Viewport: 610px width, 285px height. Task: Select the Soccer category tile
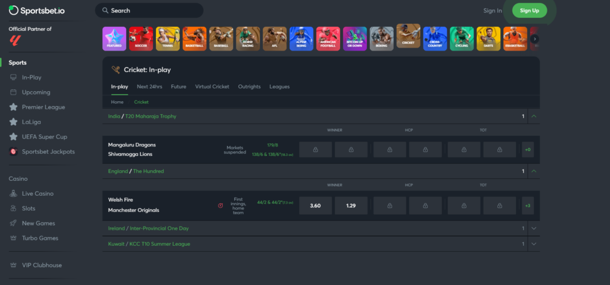click(x=141, y=39)
